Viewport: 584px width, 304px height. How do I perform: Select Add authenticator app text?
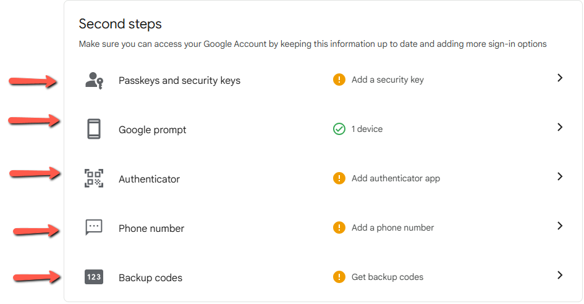pyautogui.click(x=396, y=178)
